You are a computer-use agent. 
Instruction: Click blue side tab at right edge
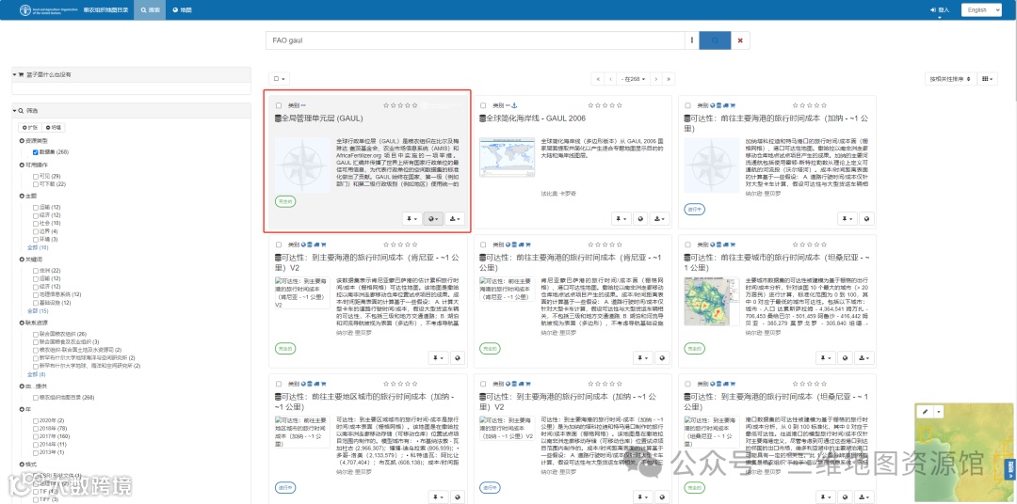pos(1010,469)
